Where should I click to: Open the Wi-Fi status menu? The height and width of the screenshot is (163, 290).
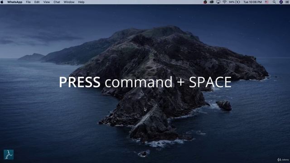point(225,2)
